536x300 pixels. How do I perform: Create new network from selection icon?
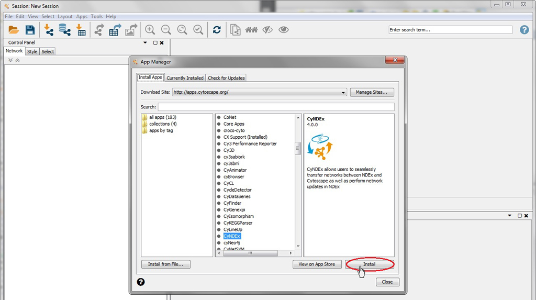[235, 30]
